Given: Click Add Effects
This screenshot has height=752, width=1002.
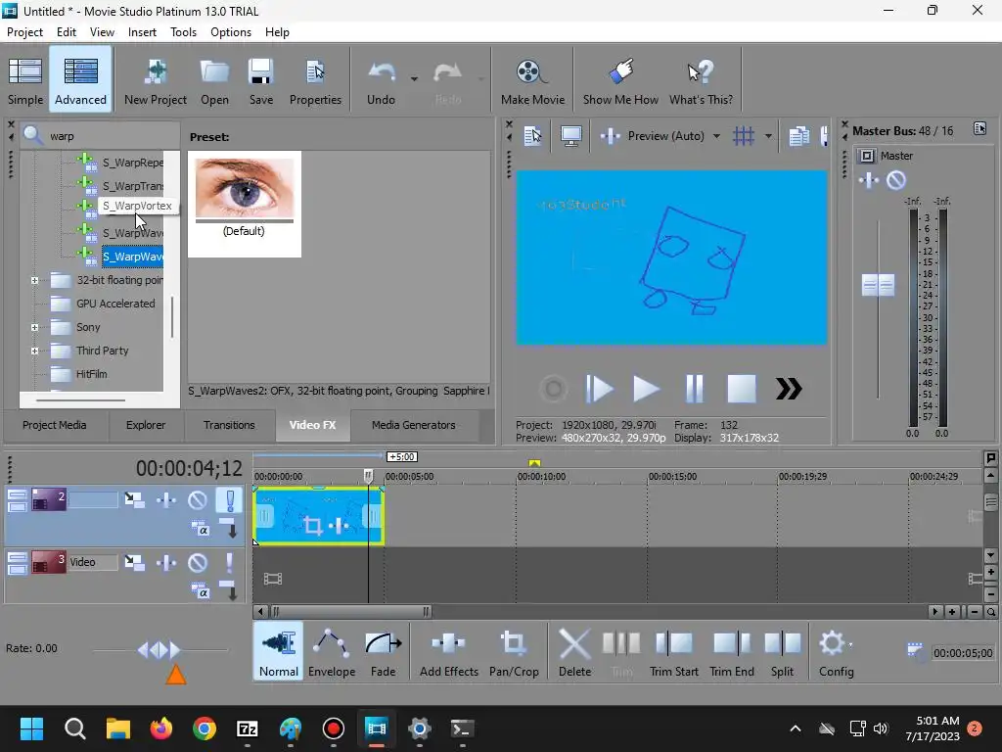Looking at the screenshot, I should (x=448, y=651).
